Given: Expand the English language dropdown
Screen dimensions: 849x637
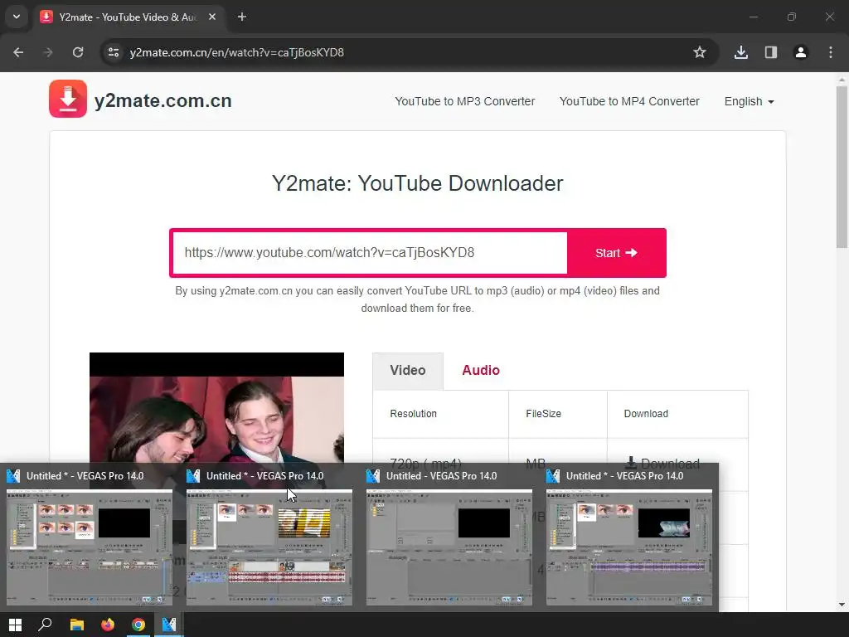Looking at the screenshot, I should coord(749,101).
